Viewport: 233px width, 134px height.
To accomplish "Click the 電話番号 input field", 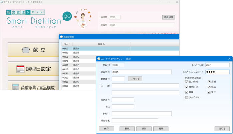I will point(123,100).
